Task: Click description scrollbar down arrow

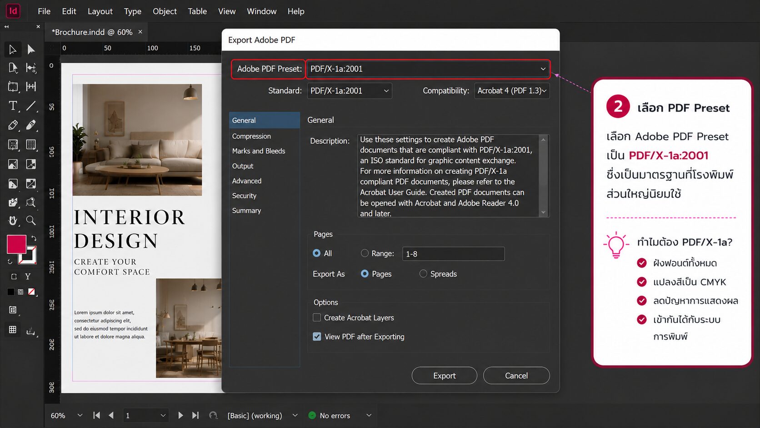Action: (x=543, y=212)
